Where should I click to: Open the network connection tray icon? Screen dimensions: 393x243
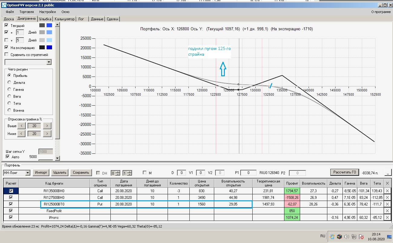pos(353,237)
